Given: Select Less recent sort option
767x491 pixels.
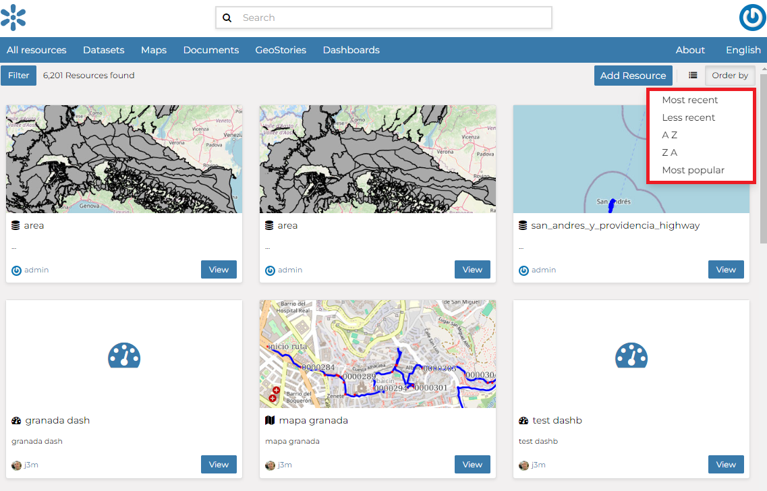Looking at the screenshot, I should (688, 117).
